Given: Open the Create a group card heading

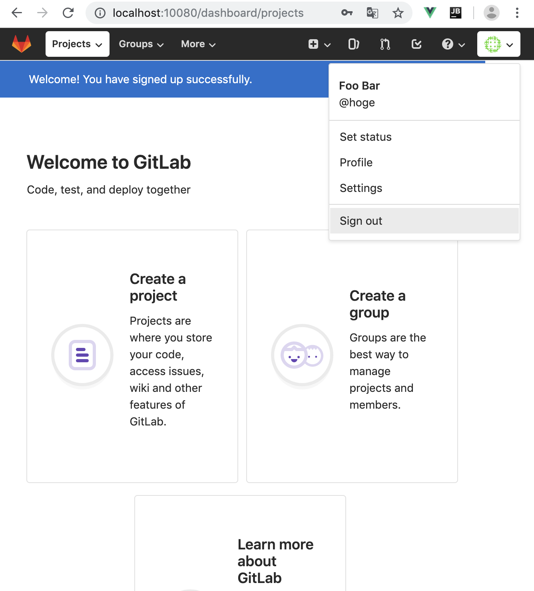Looking at the screenshot, I should click(377, 304).
